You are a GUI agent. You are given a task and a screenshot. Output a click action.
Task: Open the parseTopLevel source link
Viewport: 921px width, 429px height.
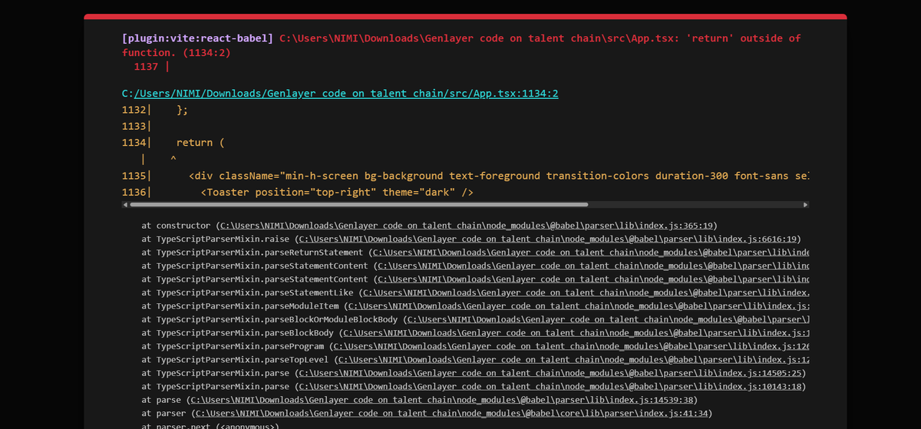(573, 360)
